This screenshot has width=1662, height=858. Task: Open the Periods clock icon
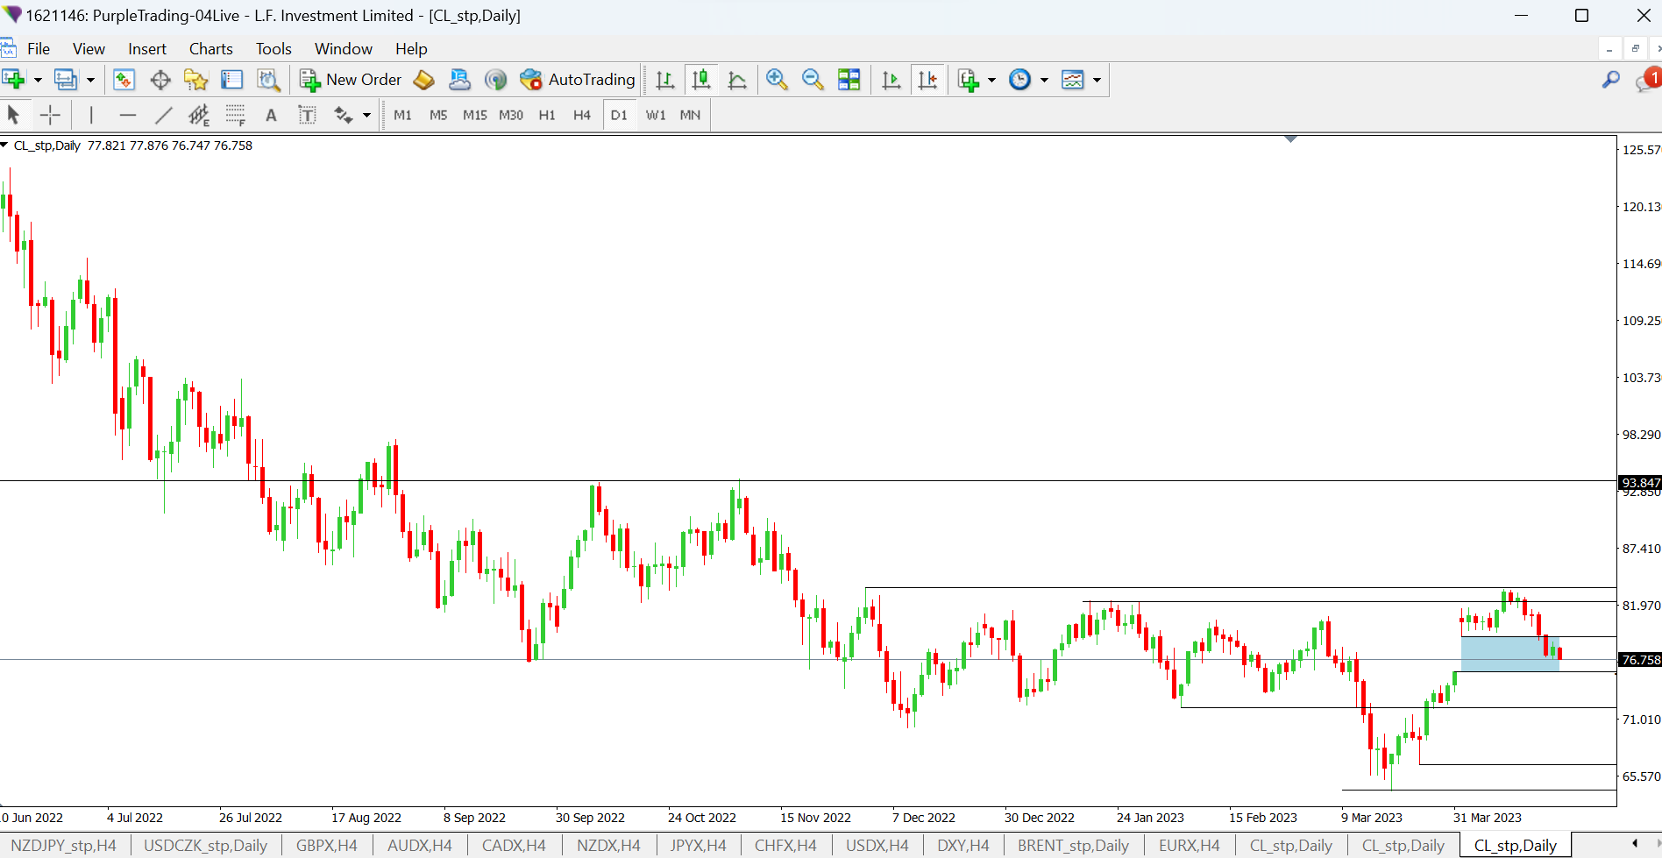[1019, 80]
